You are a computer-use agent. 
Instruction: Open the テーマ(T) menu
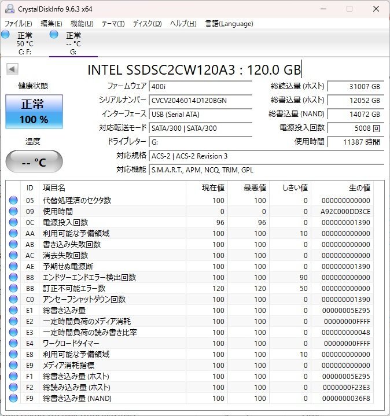(x=113, y=24)
